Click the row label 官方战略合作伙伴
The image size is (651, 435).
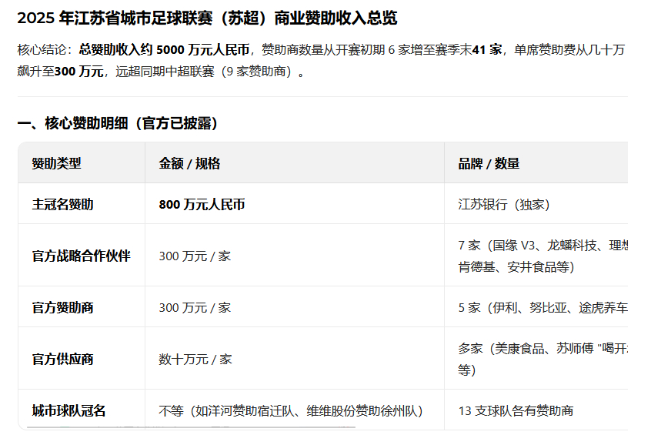pyautogui.click(x=82, y=256)
